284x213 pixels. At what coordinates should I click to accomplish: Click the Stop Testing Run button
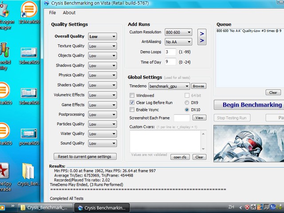232,118
